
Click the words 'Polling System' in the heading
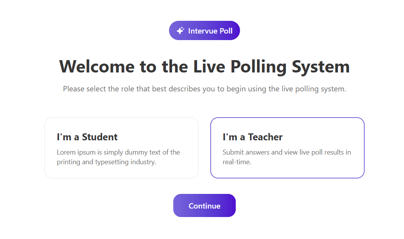[290, 66]
